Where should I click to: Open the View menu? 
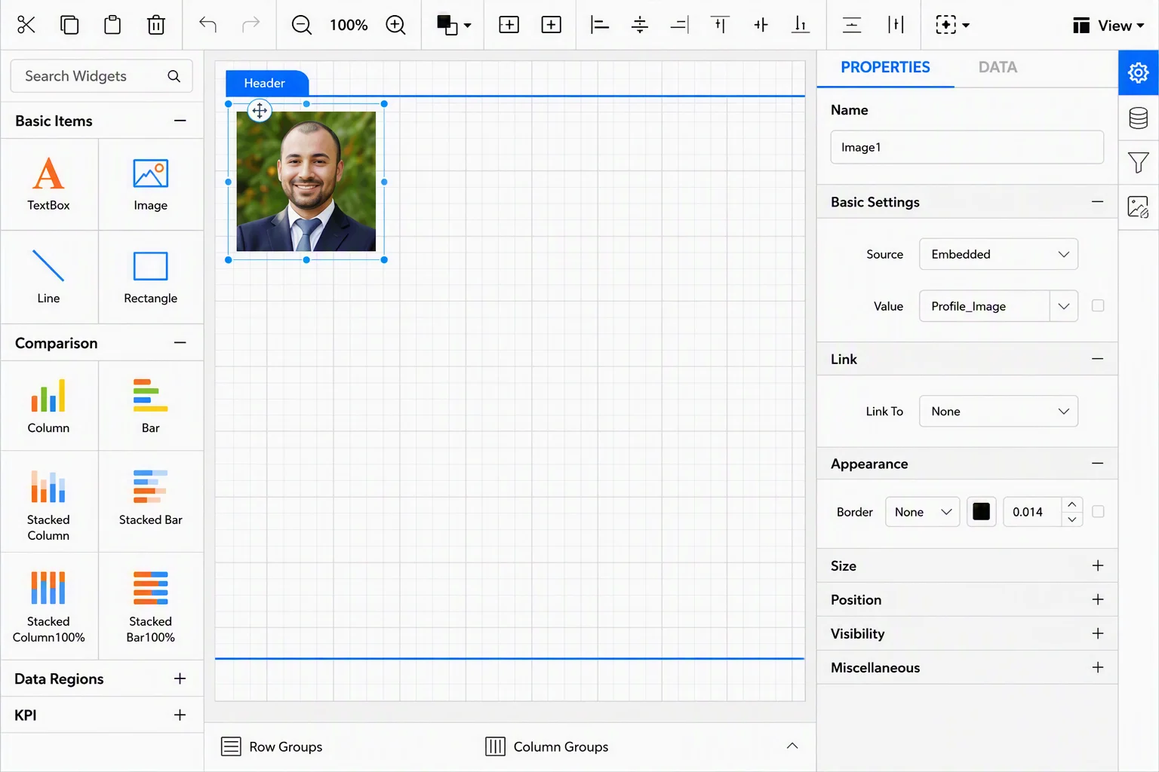(1108, 26)
